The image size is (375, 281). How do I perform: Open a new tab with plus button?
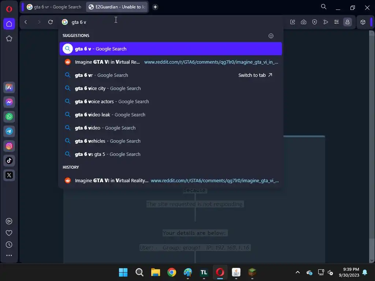tap(155, 7)
